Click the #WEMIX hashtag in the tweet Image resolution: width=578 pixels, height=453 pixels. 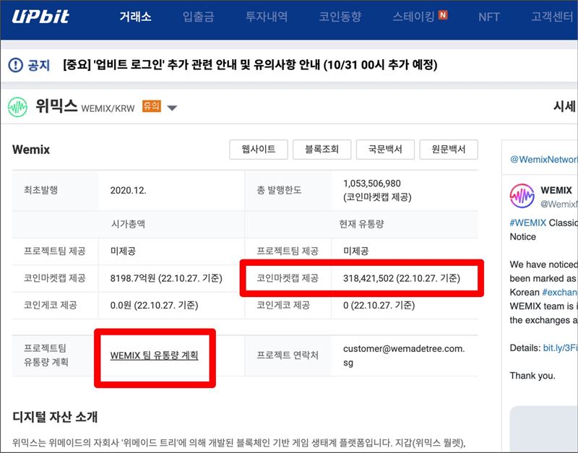tap(528, 223)
